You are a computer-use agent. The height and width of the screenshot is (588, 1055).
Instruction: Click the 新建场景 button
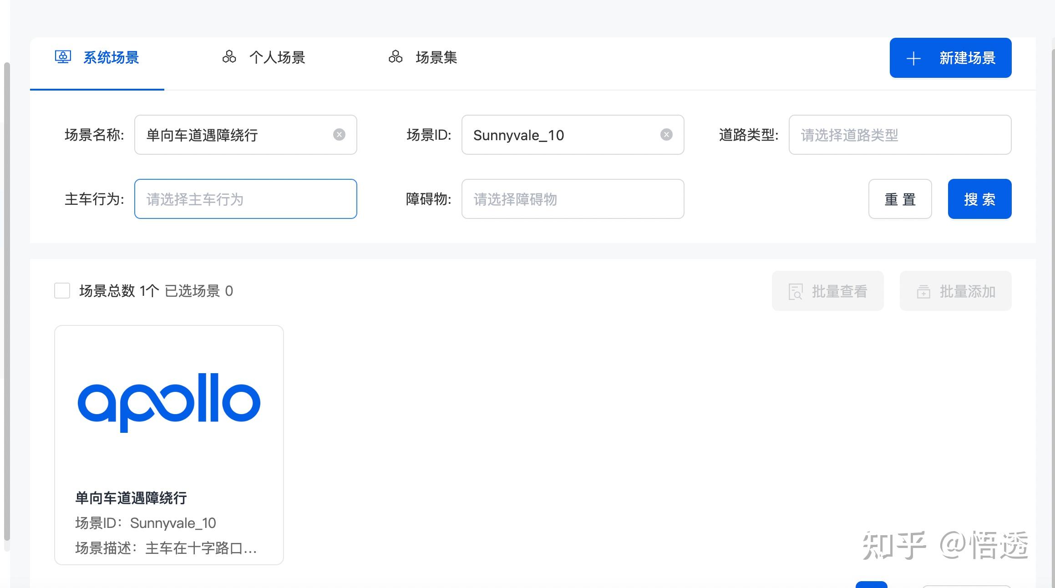(x=950, y=58)
